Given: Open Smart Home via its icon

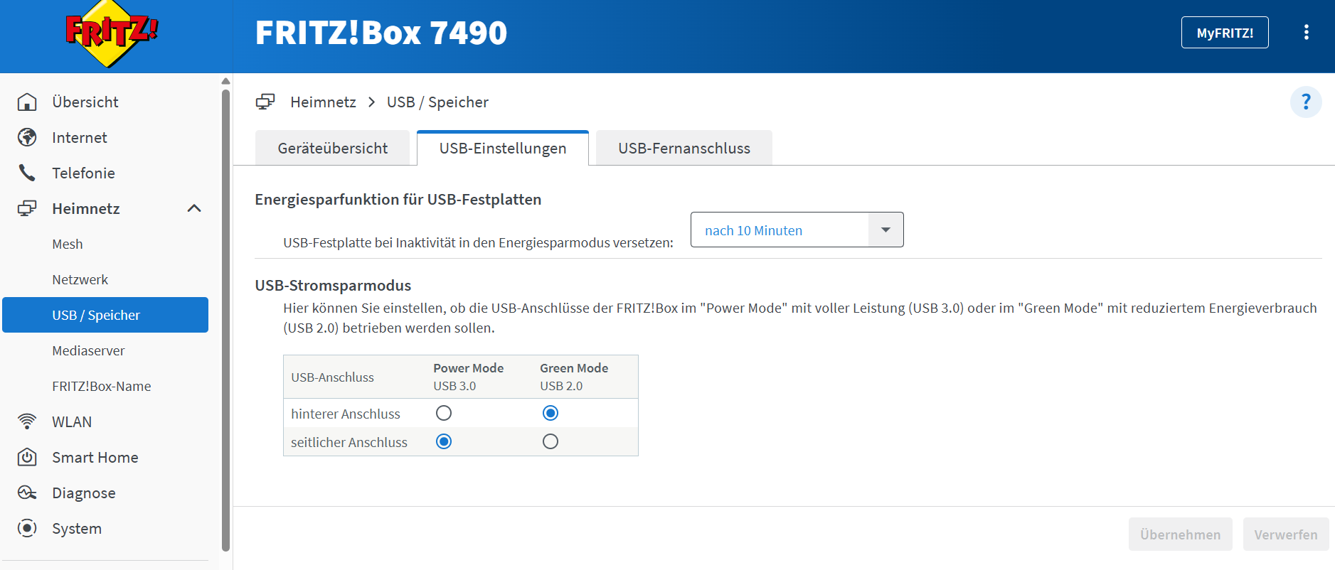Looking at the screenshot, I should tap(27, 457).
